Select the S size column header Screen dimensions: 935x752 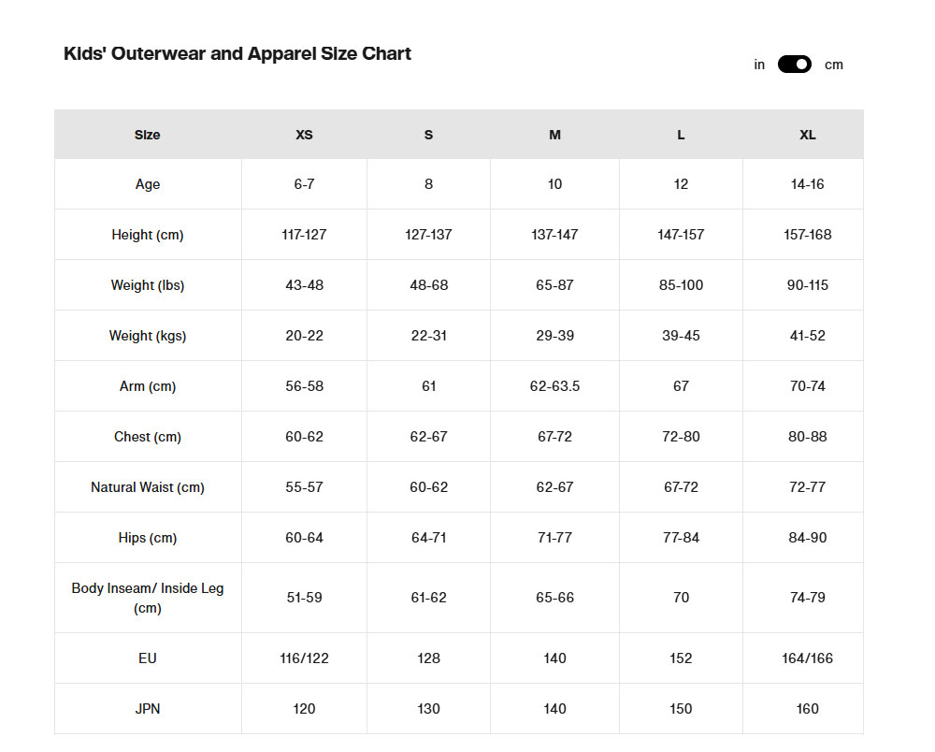pos(428,135)
